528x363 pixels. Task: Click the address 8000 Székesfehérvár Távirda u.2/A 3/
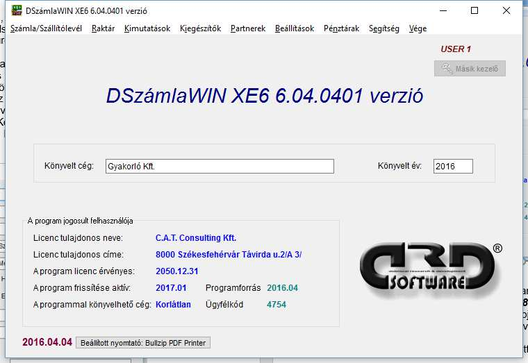pos(229,255)
